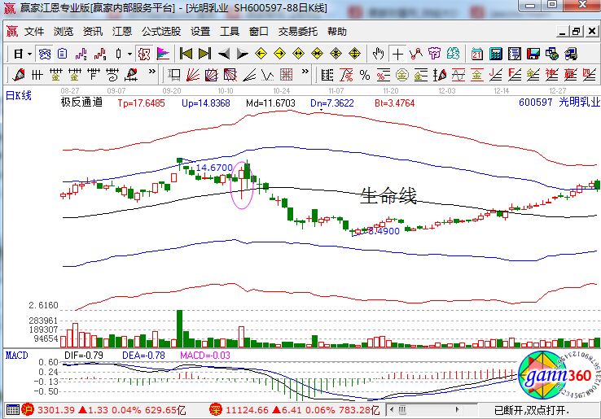Open the 交易委托 menu
The width and height of the screenshot is (601, 419).
coord(298,32)
